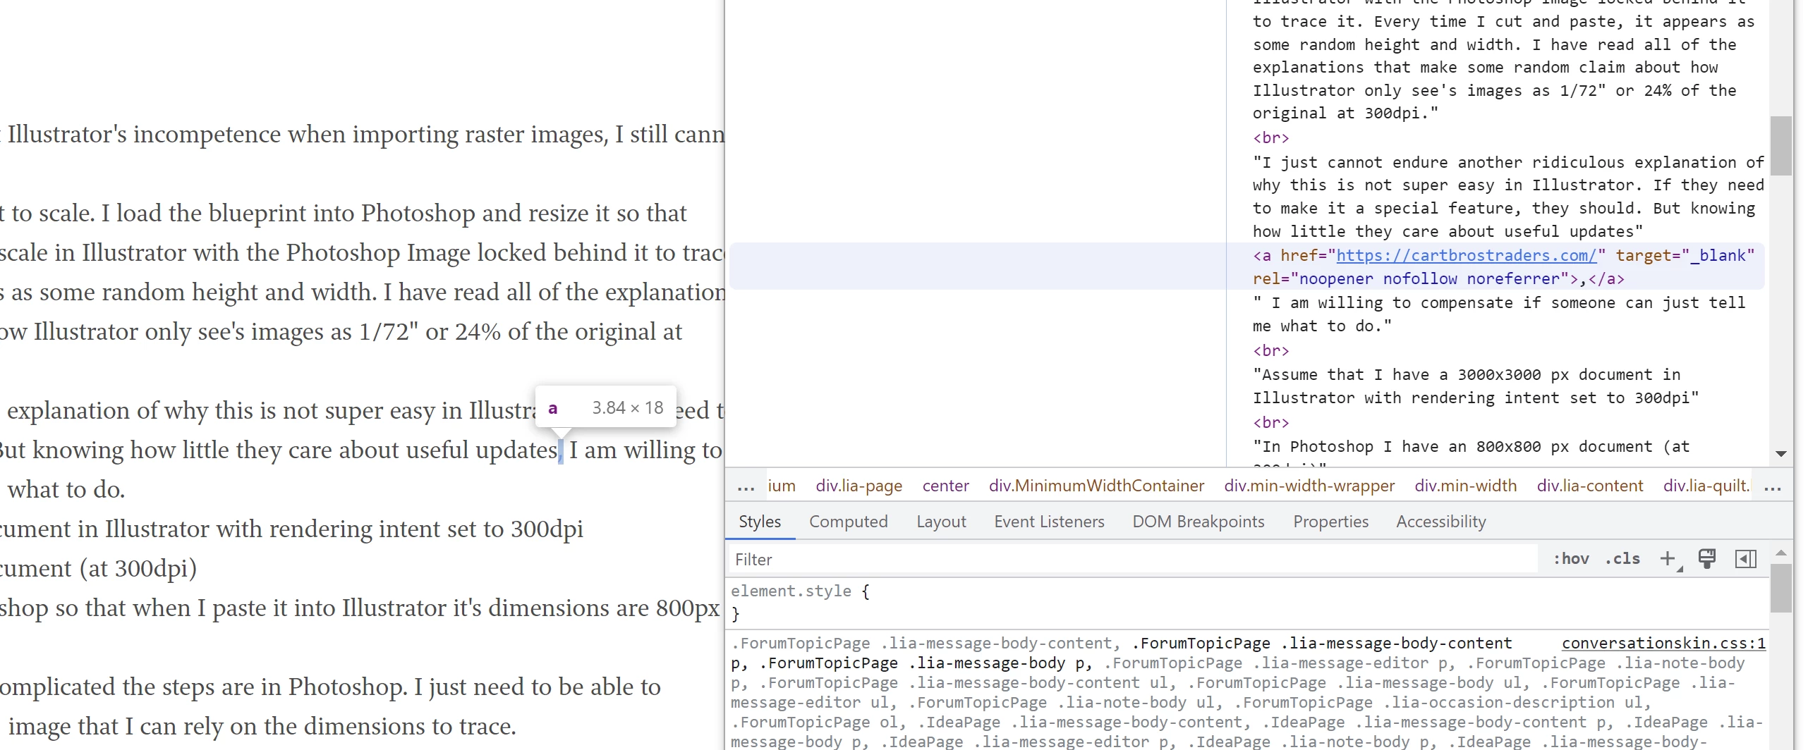Toggle the .cls element classes panel
The height and width of the screenshot is (750, 1808).
click(x=1622, y=559)
